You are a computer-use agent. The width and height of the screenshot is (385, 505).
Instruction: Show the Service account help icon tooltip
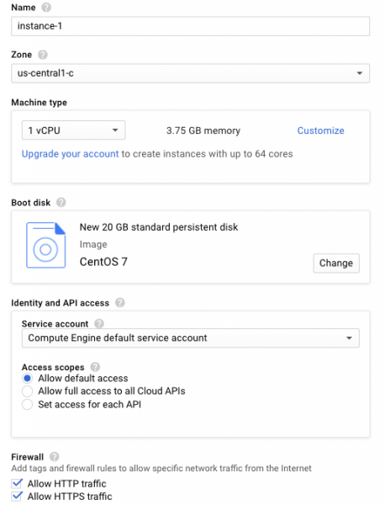point(99,324)
